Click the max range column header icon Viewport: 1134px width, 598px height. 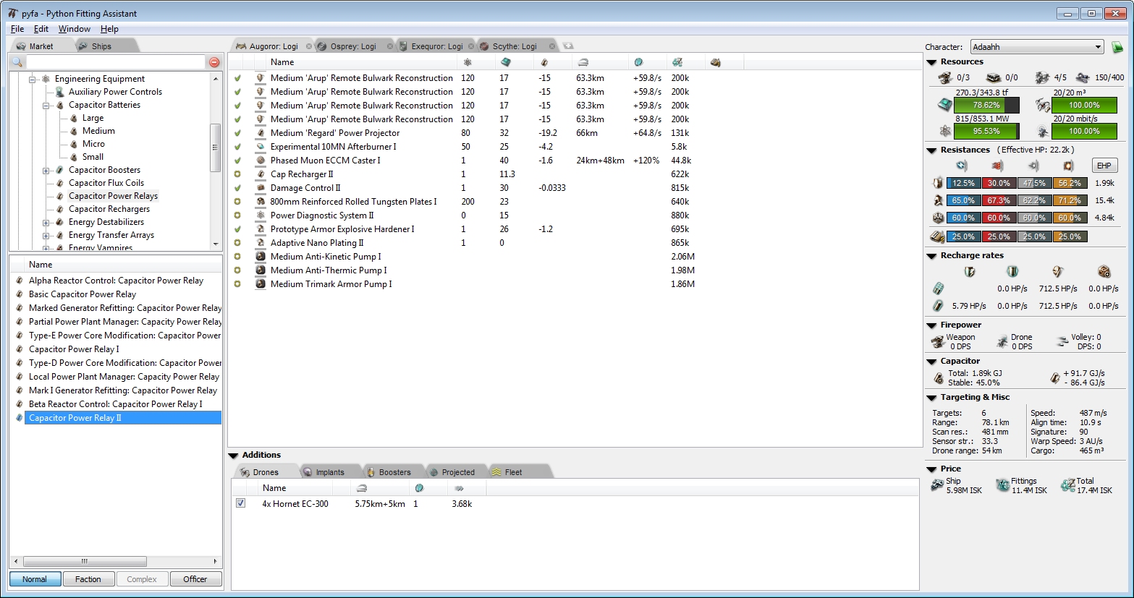[583, 62]
